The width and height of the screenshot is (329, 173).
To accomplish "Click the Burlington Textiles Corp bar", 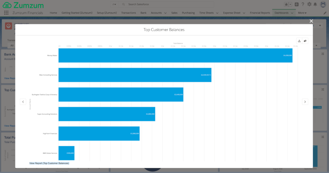I will pyautogui.click(x=121, y=95).
